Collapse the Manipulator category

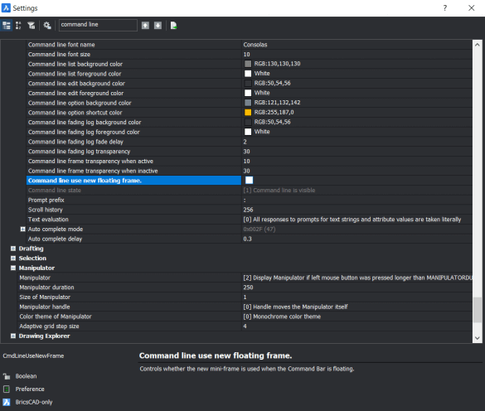[x=13, y=268]
